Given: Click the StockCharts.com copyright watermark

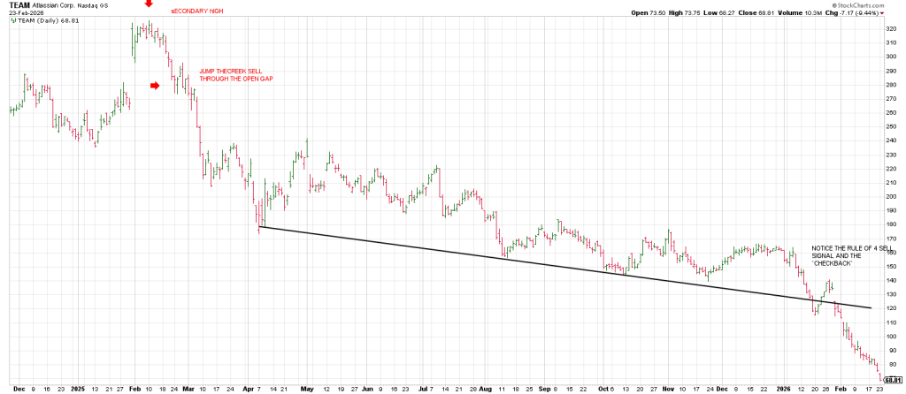Looking at the screenshot, I should 871,4.
